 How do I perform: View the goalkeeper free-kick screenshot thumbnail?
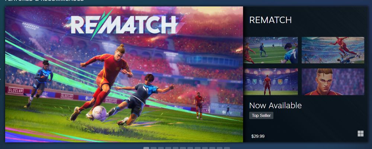coord(271,50)
